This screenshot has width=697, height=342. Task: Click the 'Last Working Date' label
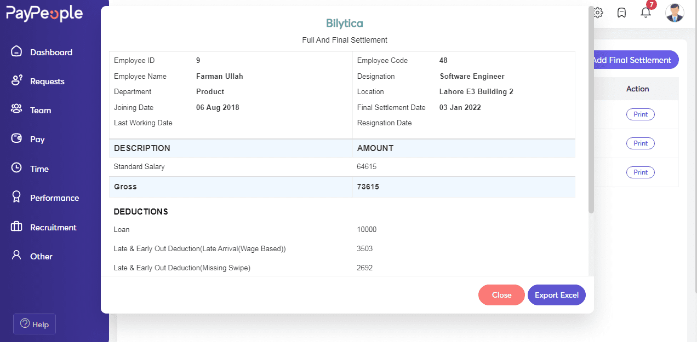tap(143, 123)
